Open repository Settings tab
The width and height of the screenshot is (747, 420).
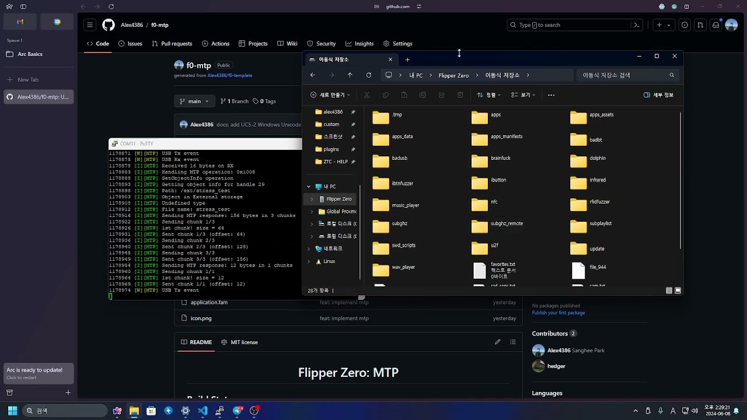(397, 44)
